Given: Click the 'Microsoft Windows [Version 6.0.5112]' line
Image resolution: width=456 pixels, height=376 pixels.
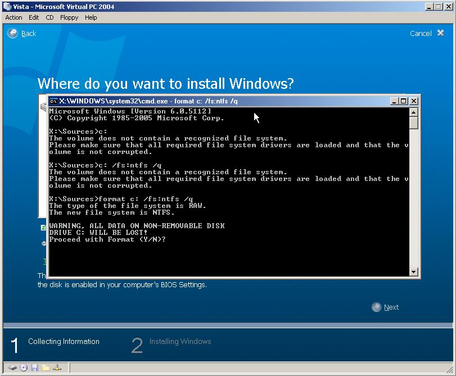Looking at the screenshot, I should (x=130, y=111).
